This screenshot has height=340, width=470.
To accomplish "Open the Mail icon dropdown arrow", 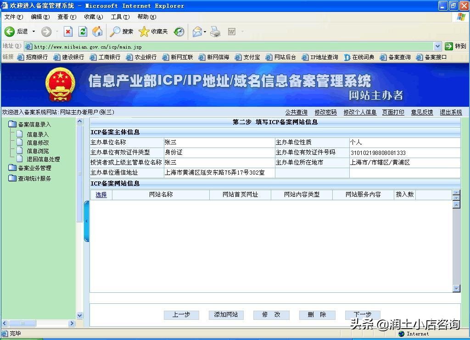I will [205, 32].
